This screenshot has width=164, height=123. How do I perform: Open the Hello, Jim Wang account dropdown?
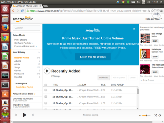[x=154, y=19]
